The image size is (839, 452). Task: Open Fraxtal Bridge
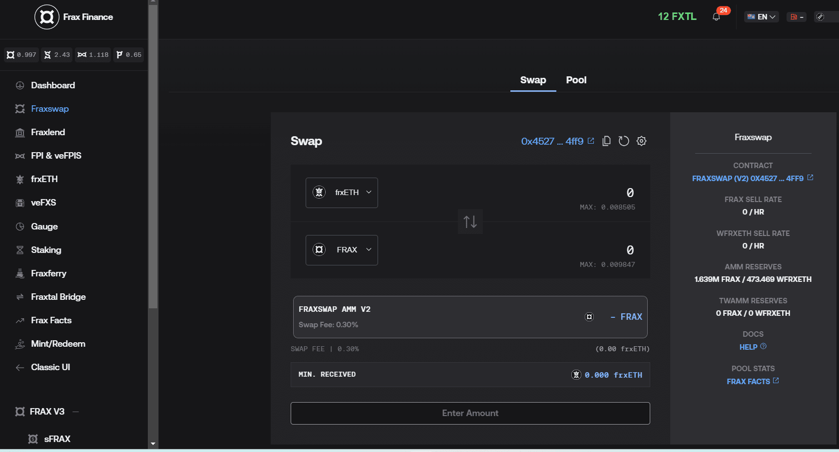(58, 297)
